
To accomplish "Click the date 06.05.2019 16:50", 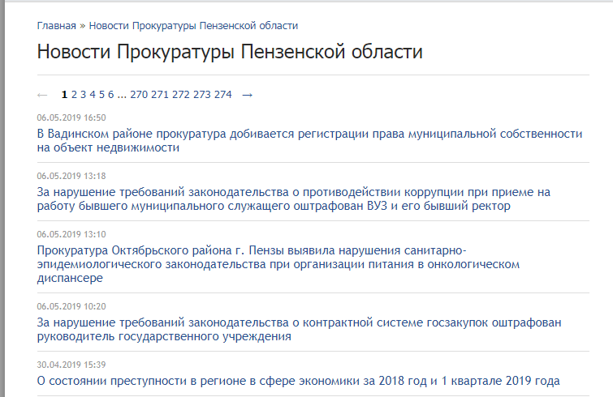I will pyautogui.click(x=71, y=117).
